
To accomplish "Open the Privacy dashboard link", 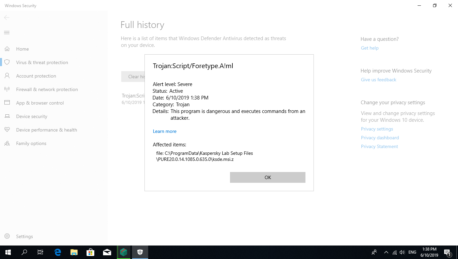I will point(380,138).
